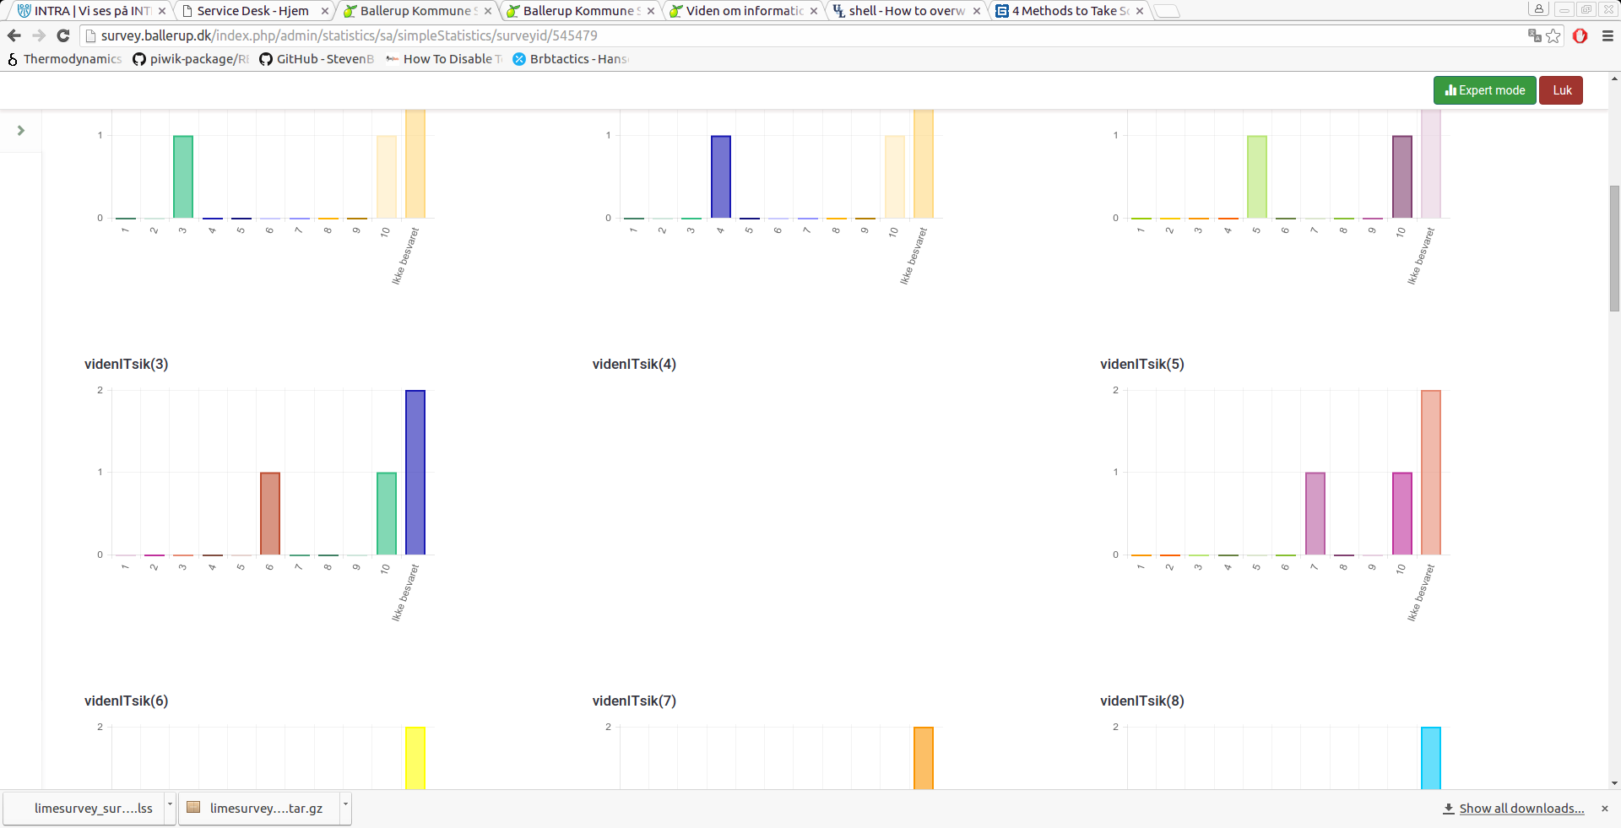Viewport: 1621px width, 828px height.
Task: Click the orange bar in videnITsik(7) chart
Action: [924, 759]
